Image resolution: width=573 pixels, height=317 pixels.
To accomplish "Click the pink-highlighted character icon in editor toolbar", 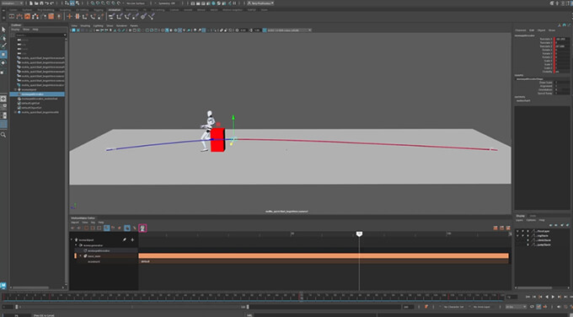I will click(x=142, y=228).
